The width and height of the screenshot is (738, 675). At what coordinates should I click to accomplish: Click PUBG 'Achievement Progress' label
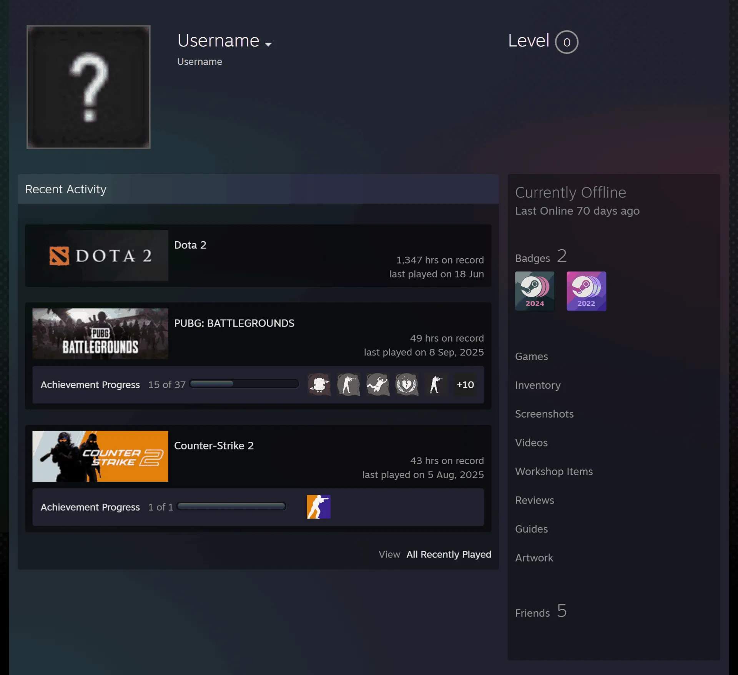click(90, 385)
